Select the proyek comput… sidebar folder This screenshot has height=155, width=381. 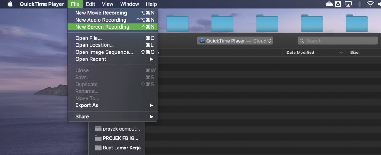tap(118, 129)
